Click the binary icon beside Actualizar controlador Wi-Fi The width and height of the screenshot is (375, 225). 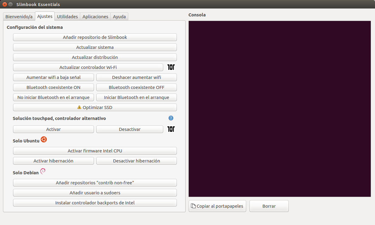[171, 67]
